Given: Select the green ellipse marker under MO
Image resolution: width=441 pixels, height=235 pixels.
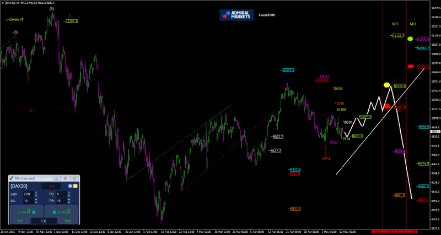Looking at the screenshot, I should (410, 39).
